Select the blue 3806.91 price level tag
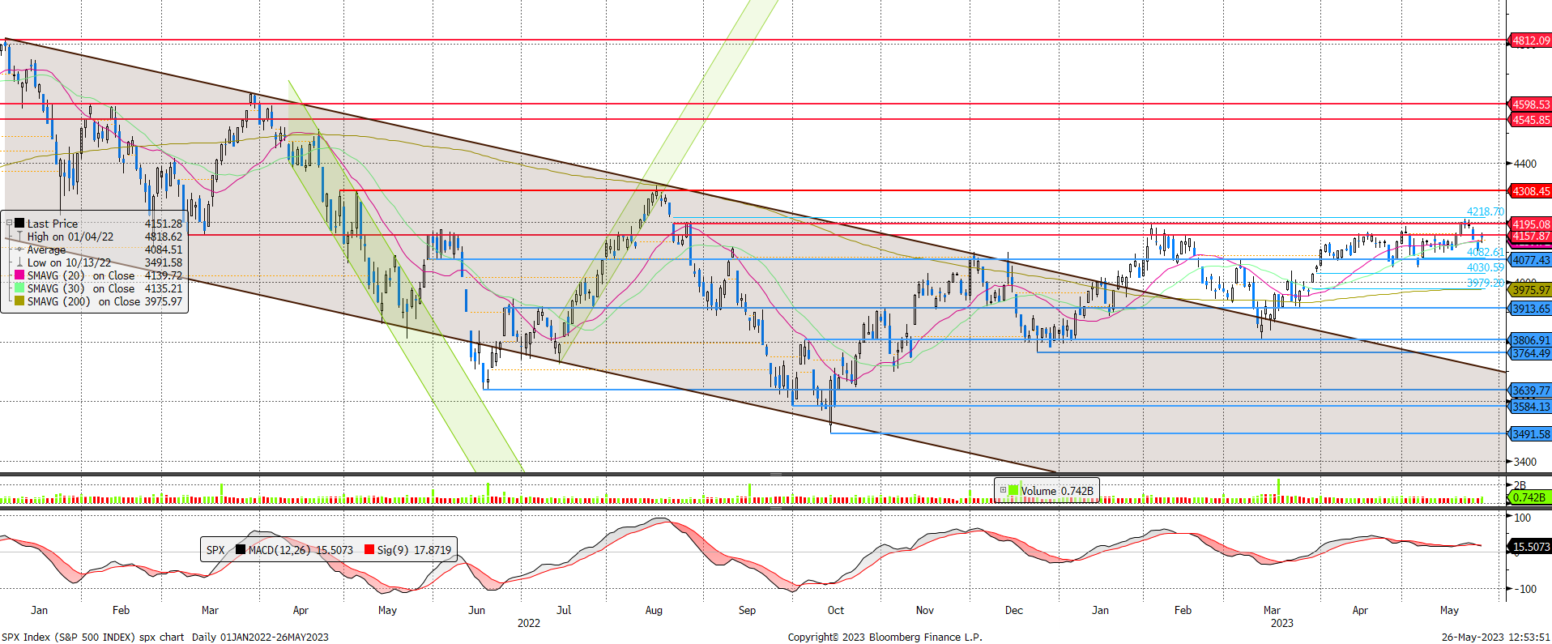Screen dimensions: 1552x644 click(1529, 340)
